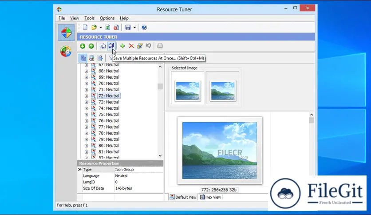371x215 pixels.
Task: Open dropdown arrow next to Save icon
Action: coord(134,28)
